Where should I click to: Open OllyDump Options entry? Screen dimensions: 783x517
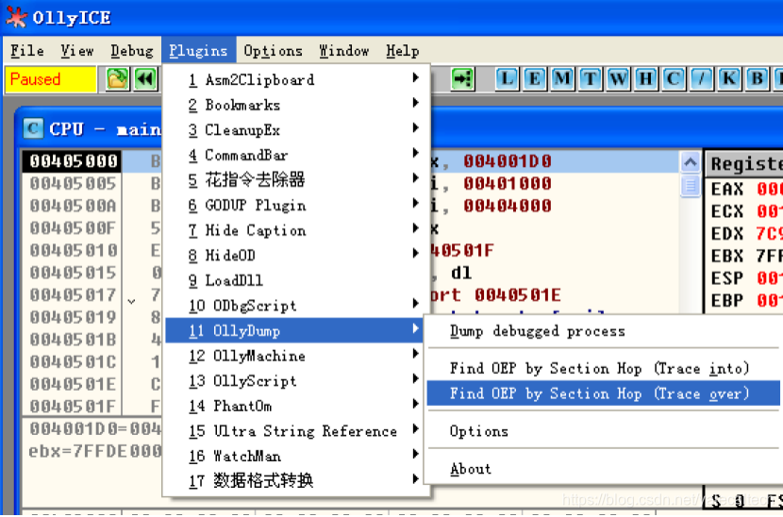(603, 431)
